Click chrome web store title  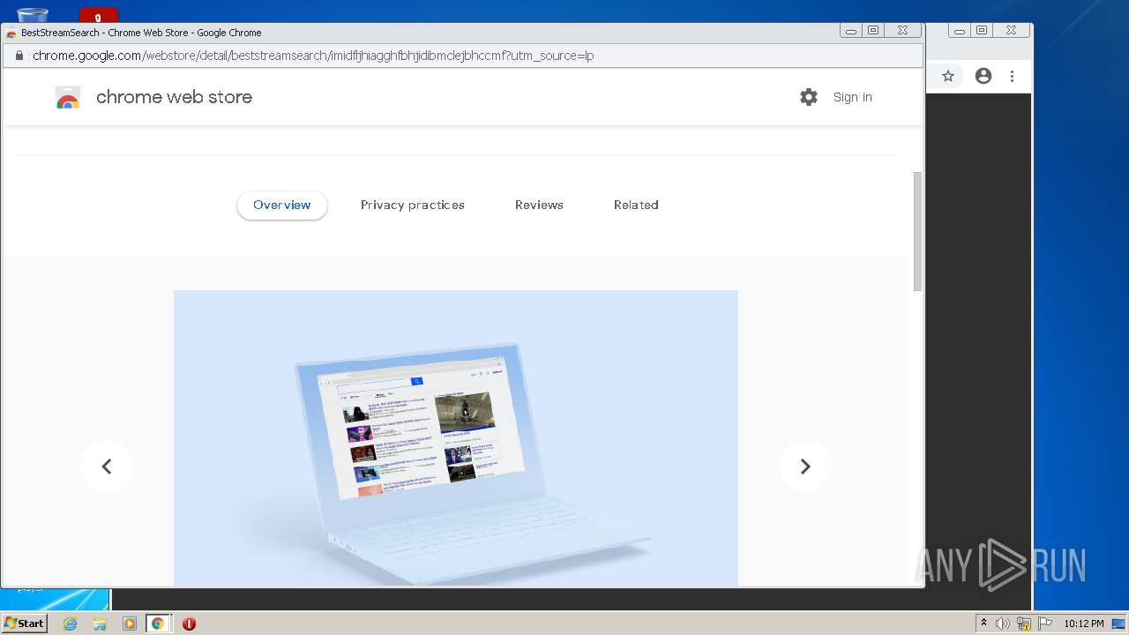(x=174, y=97)
